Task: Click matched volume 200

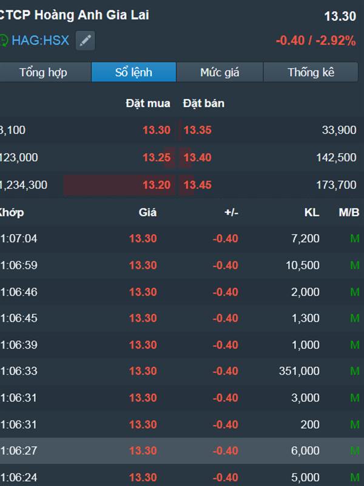Action: click(x=310, y=425)
